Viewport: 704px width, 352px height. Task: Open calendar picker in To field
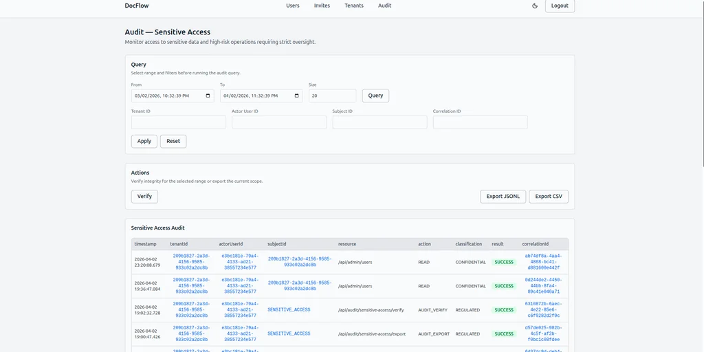click(297, 96)
